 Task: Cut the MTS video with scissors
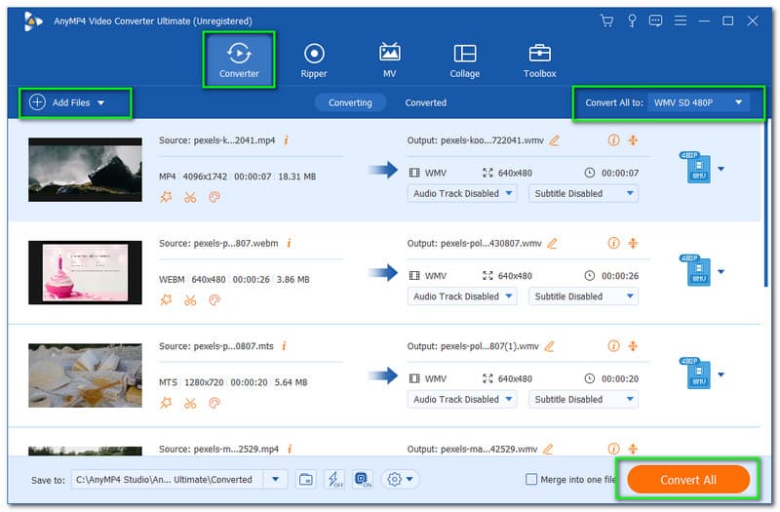click(x=190, y=403)
